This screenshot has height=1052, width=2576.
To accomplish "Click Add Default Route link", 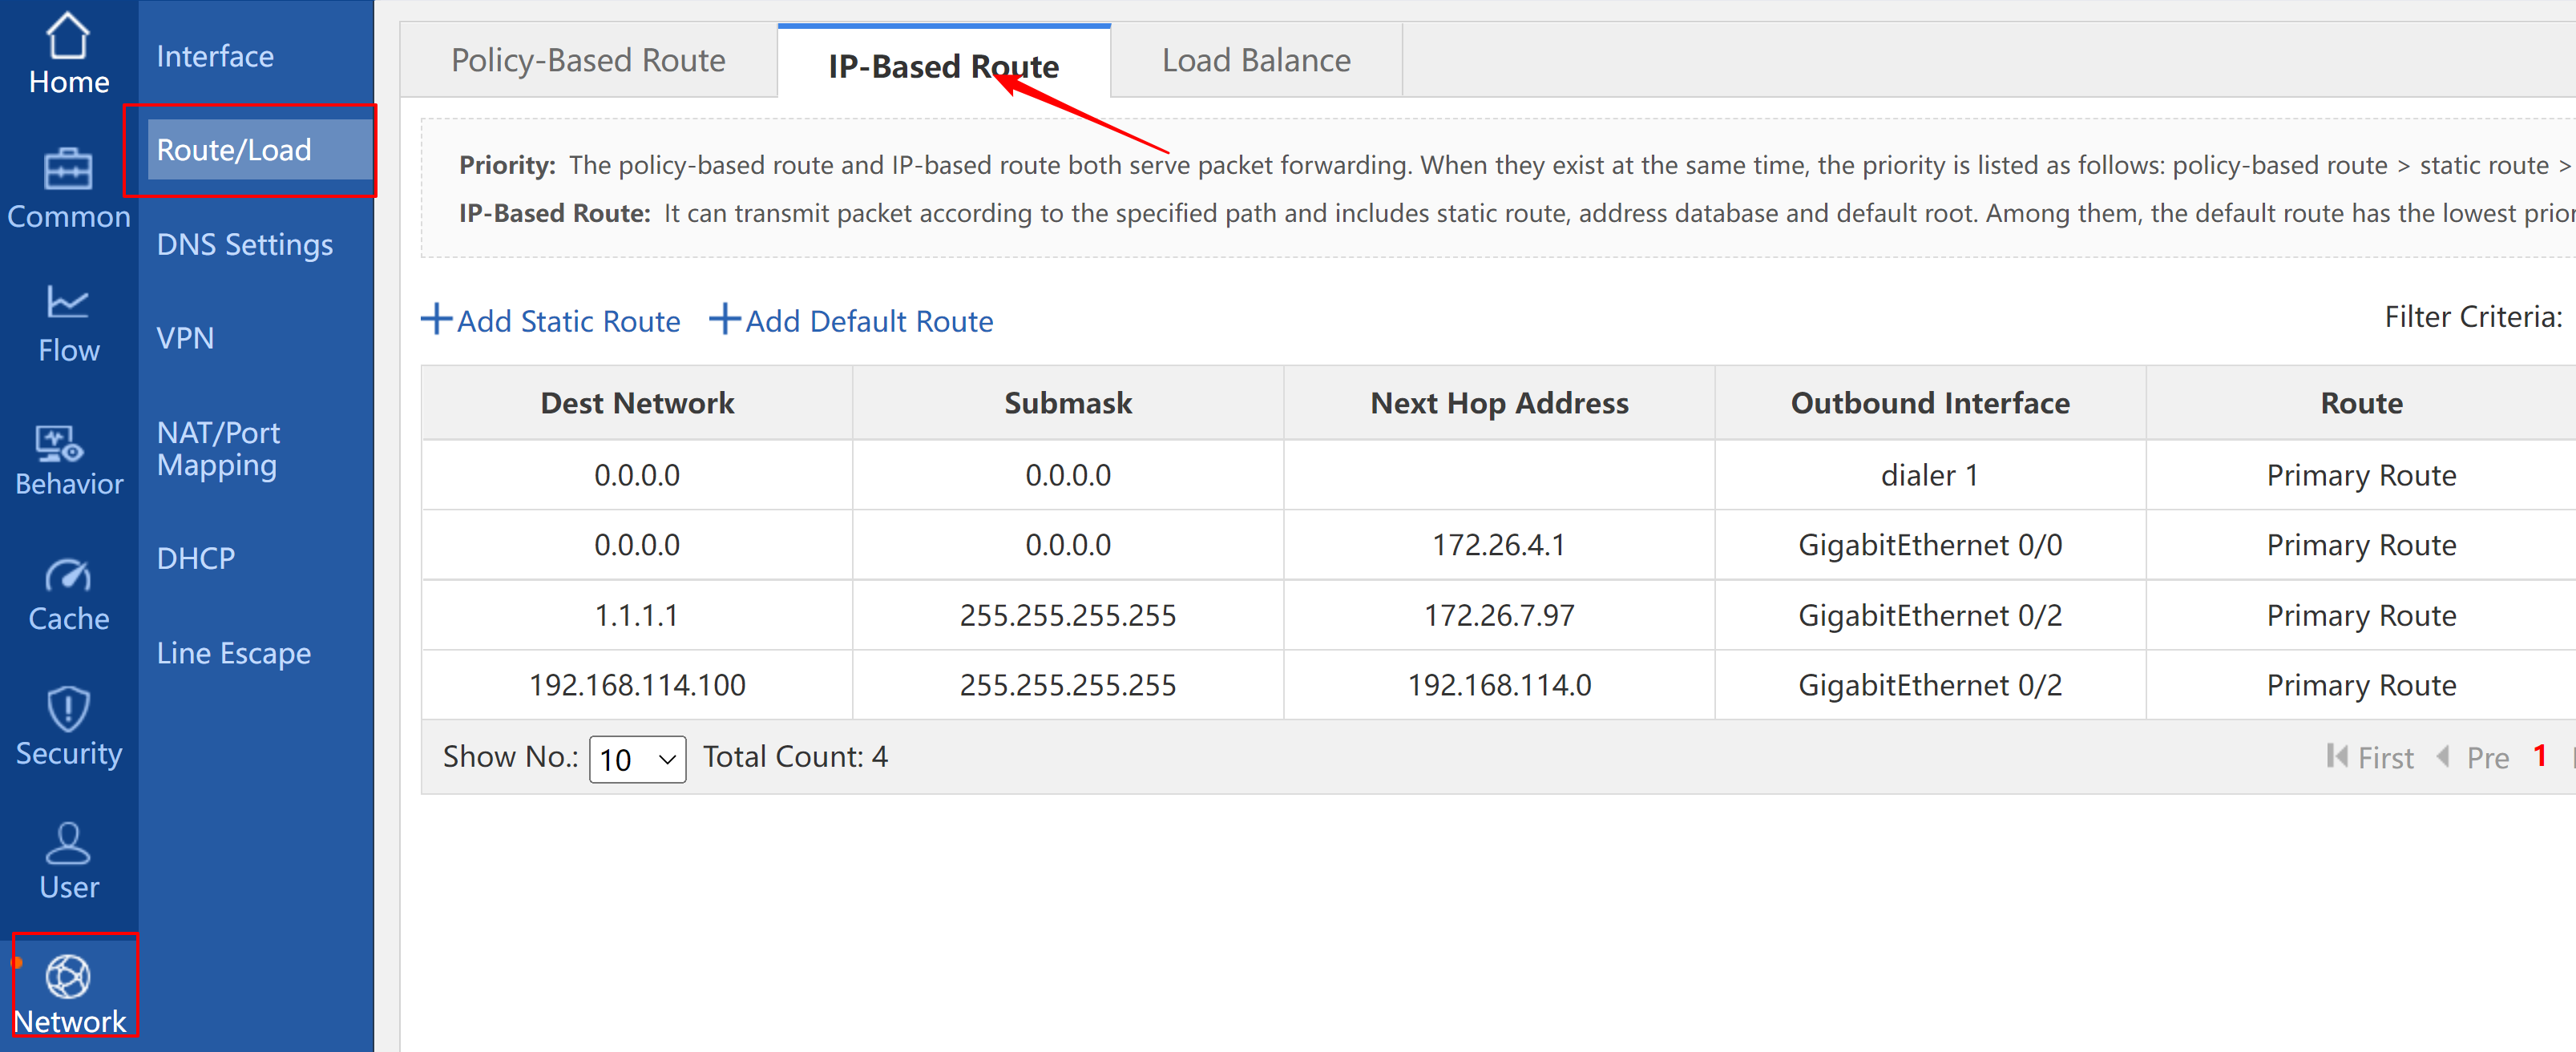I will coord(852,321).
